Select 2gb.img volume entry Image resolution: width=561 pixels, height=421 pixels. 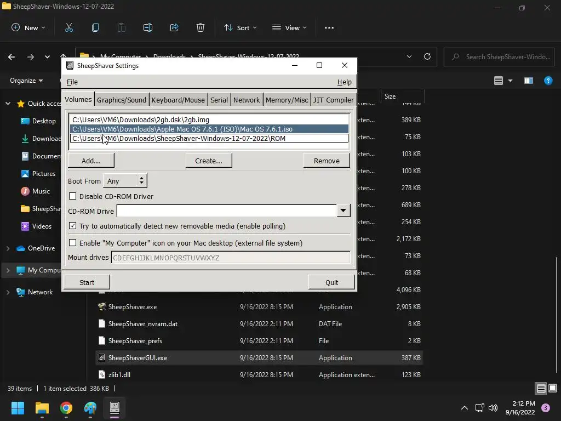[209, 120]
